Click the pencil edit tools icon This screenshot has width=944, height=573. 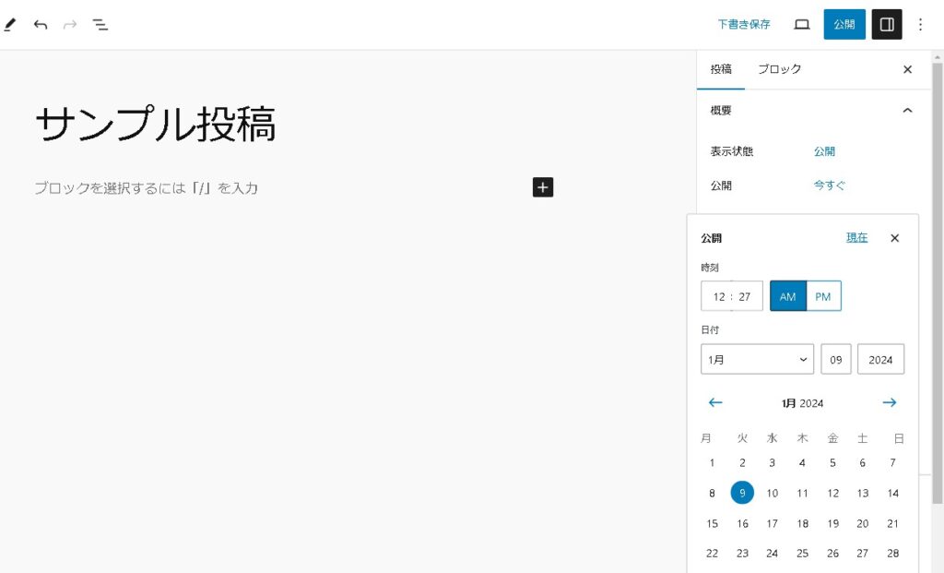(10, 25)
